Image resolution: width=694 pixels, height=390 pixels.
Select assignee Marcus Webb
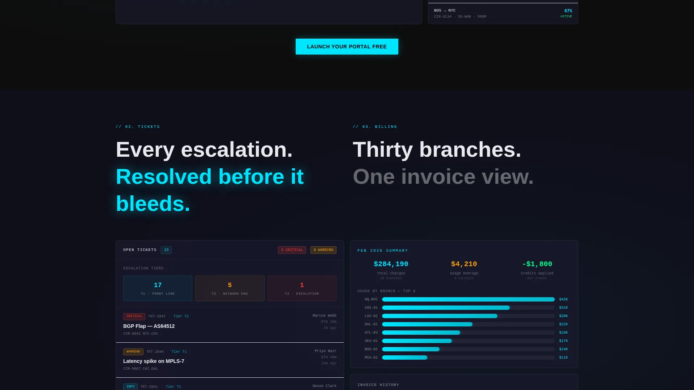[x=324, y=316]
